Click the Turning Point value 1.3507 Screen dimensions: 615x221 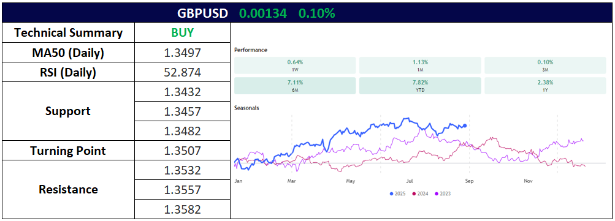point(182,151)
